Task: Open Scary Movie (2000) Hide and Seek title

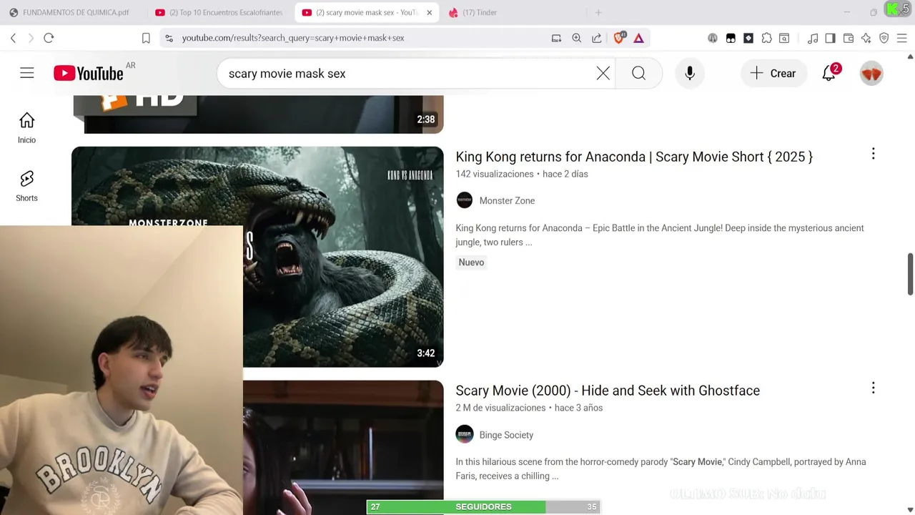Action: point(608,391)
